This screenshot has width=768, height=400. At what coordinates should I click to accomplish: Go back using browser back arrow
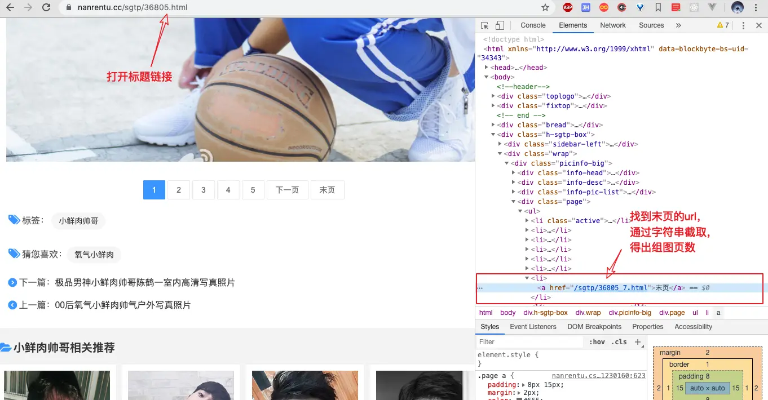click(x=11, y=7)
